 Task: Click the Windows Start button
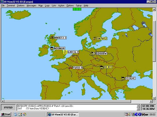6,115
